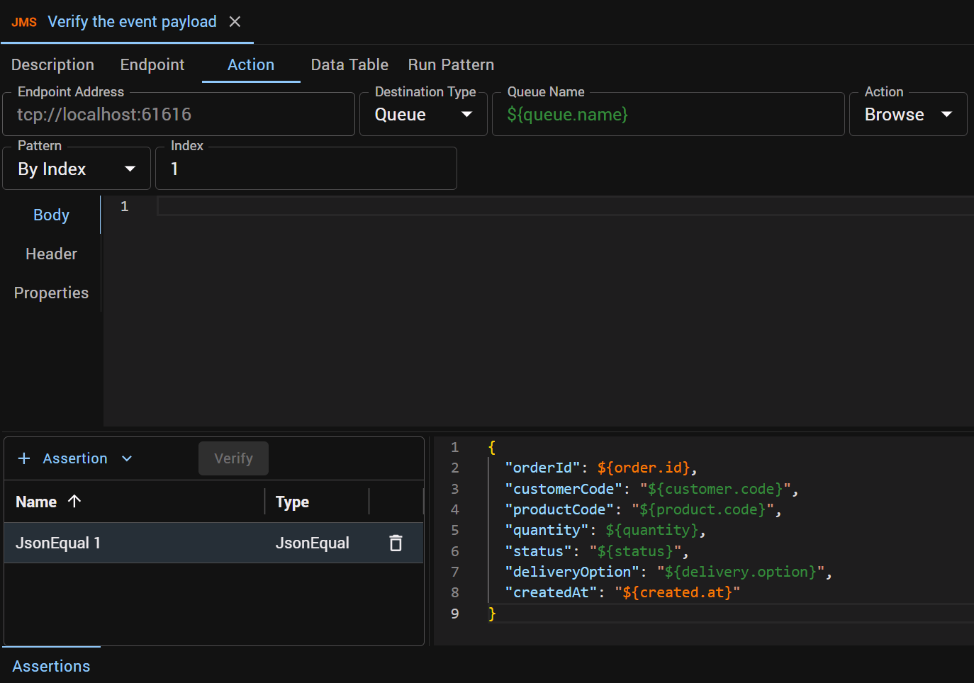The height and width of the screenshot is (683, 974).
Task: Delete the JsonEqual 1 assertion
Action: [x=396, y=543]
